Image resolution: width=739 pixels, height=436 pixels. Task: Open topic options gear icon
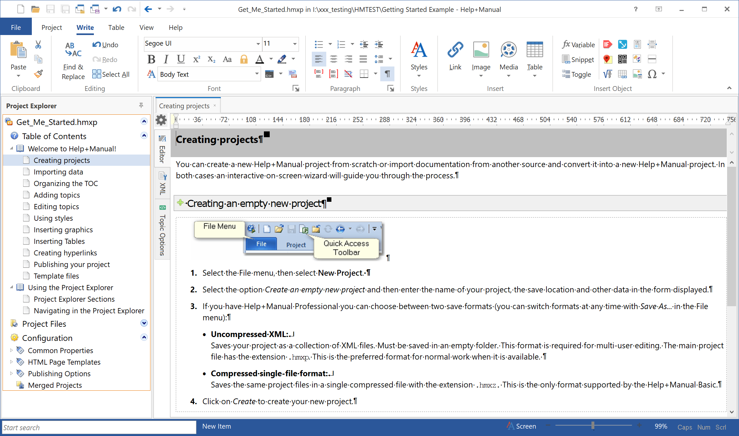[x=161, y=120]
